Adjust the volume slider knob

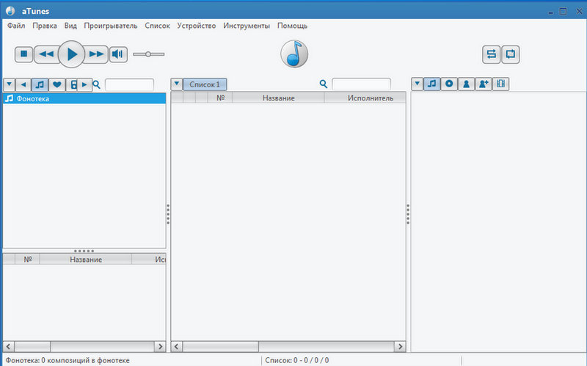pyautogui.click(x=148, y=54)
